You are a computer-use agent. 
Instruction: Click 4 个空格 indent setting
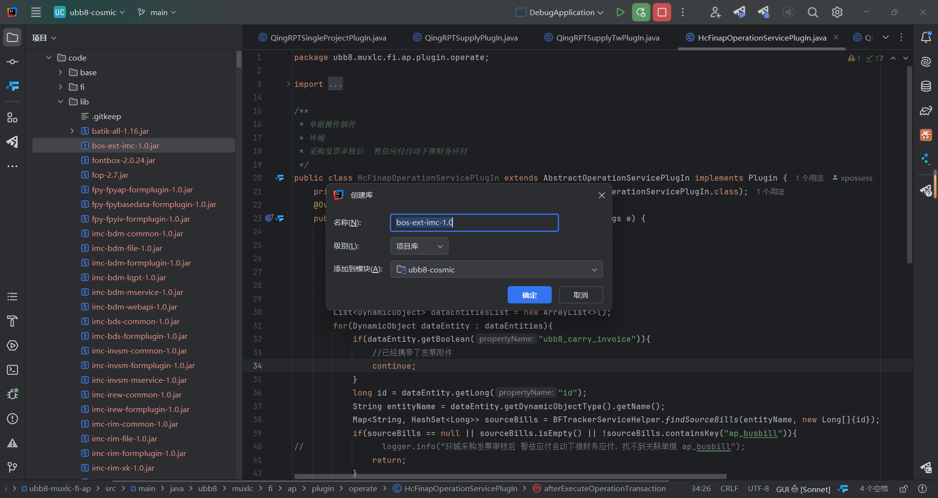pyautogui.click(x=874, y=489)
